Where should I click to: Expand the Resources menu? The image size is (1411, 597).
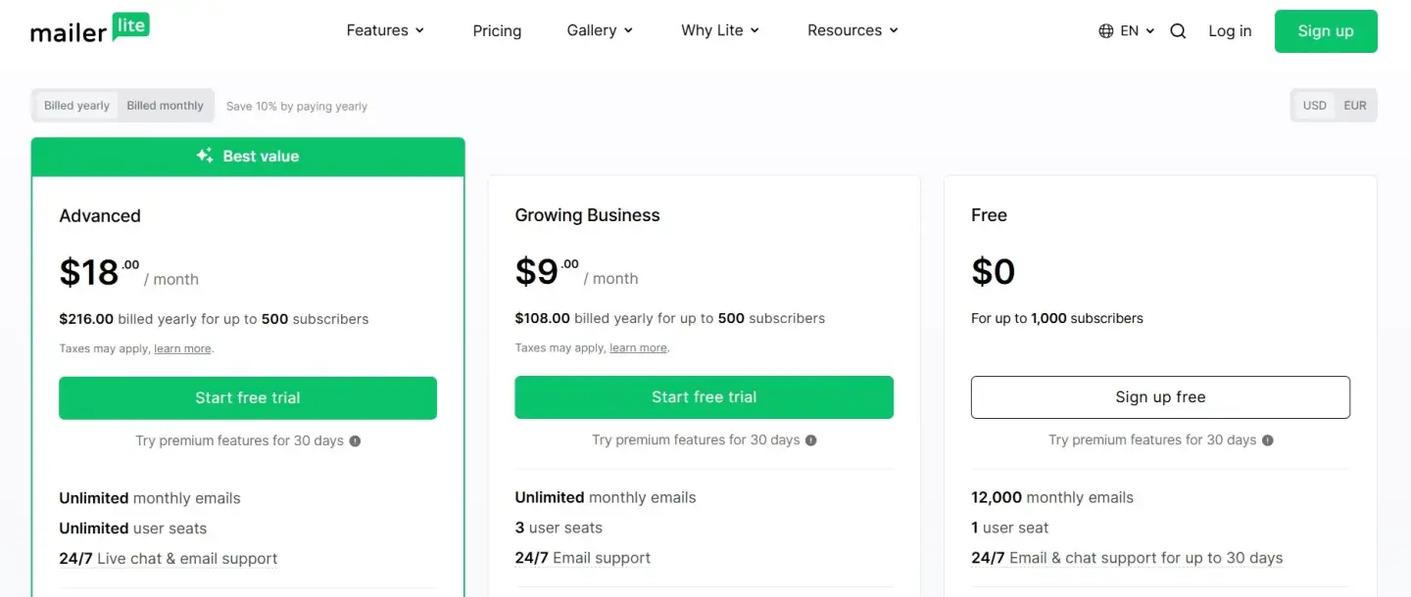click(852, 30)
